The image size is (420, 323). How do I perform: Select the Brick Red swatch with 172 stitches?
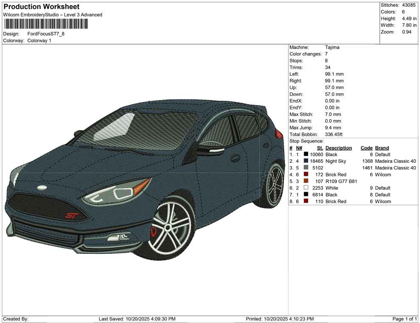pos(306,175)
